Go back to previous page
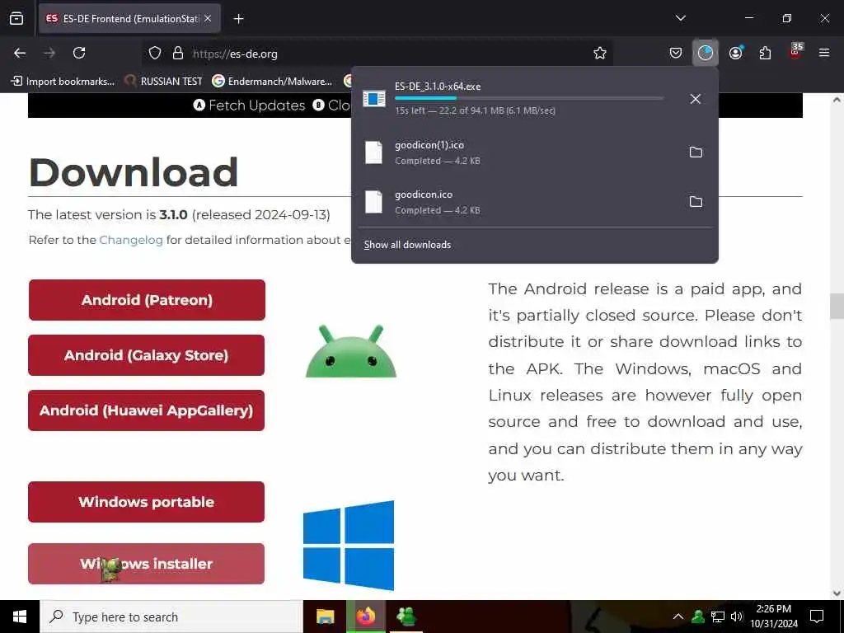 click(20, 53)
